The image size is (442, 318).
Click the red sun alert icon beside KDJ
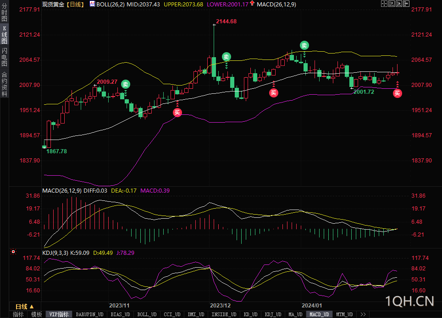13,252
